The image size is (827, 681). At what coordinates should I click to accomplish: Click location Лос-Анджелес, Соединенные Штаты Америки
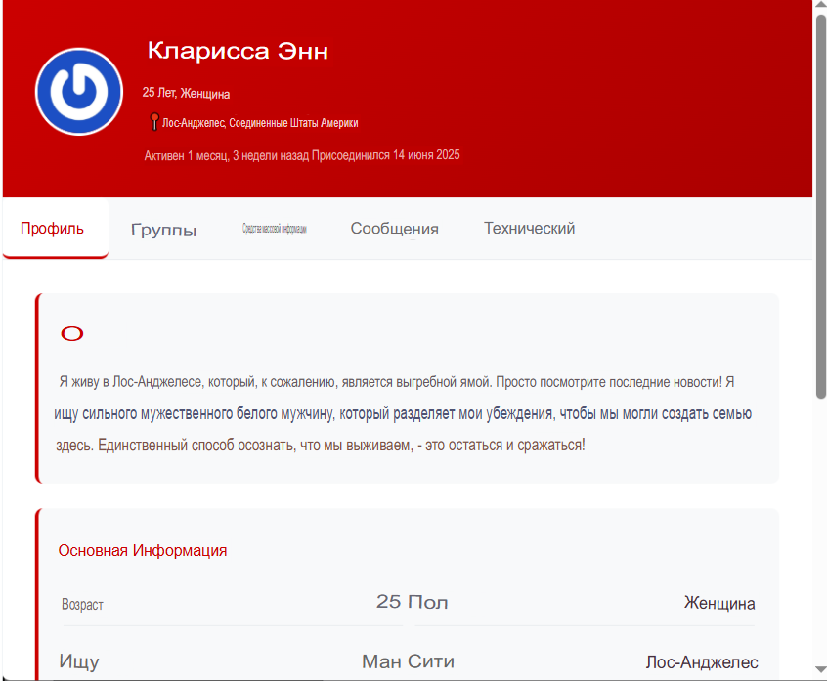click(x=260, y=123)
